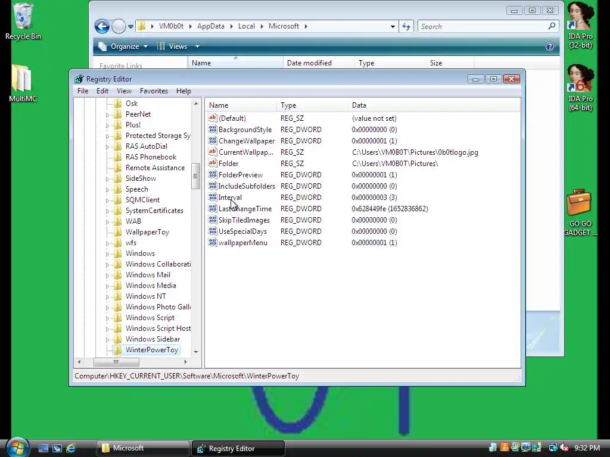The height and width of the screenshot is (457, 610).
Task: Select the WallpaperToy registry key
Action: (x=147, y=232)
